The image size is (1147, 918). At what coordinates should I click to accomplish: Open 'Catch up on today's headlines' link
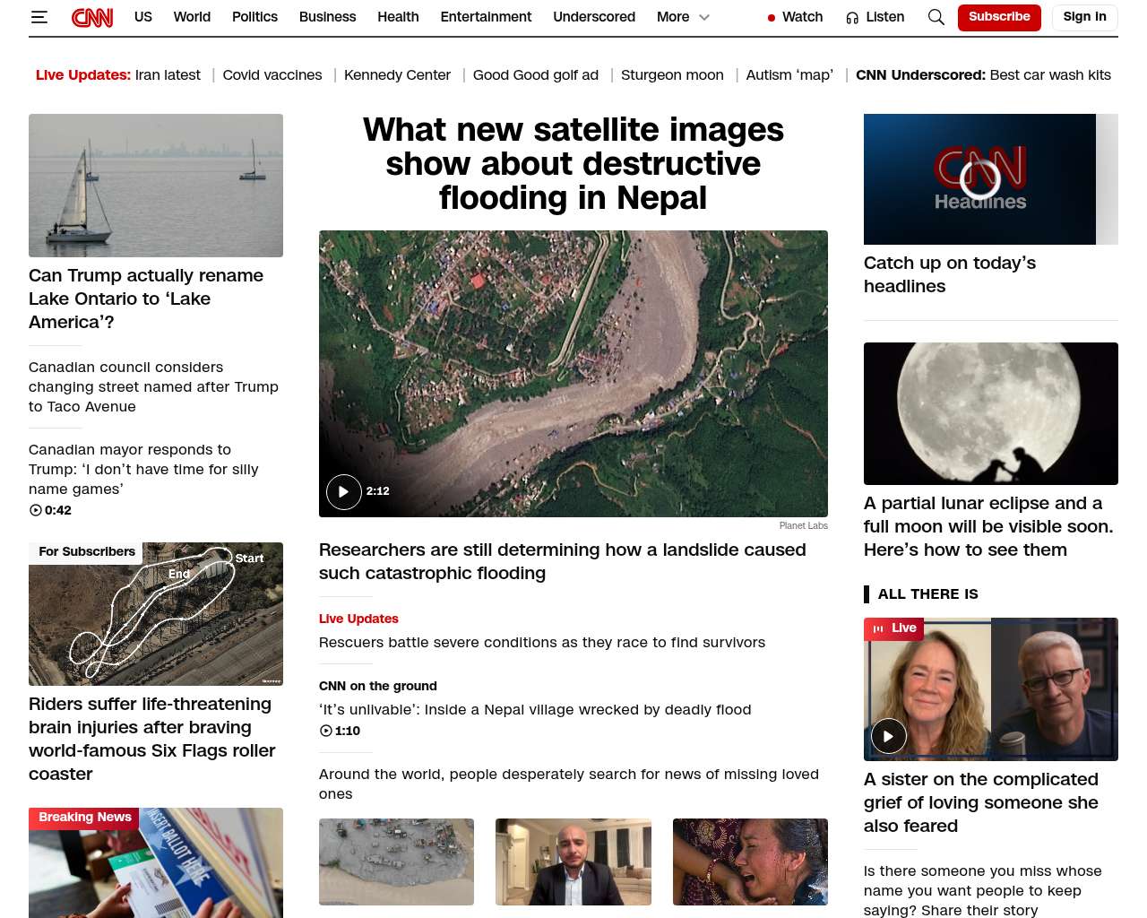click(950, 275)
